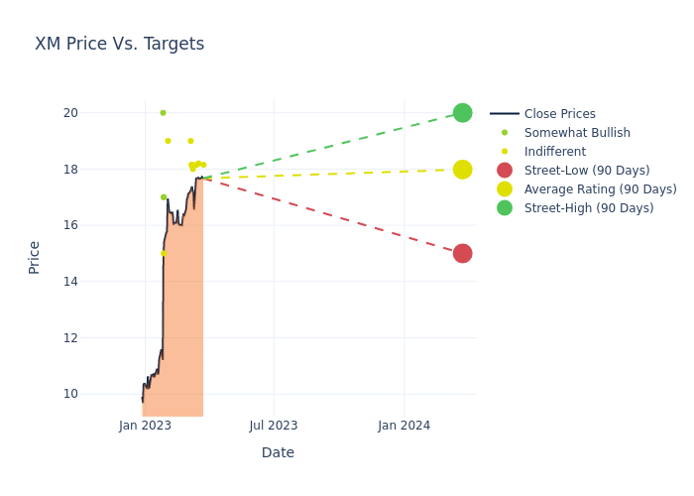Click the large yellow Average Rating legend circle
The height and width of the screenshot is (496, 694).
point(505,189)
